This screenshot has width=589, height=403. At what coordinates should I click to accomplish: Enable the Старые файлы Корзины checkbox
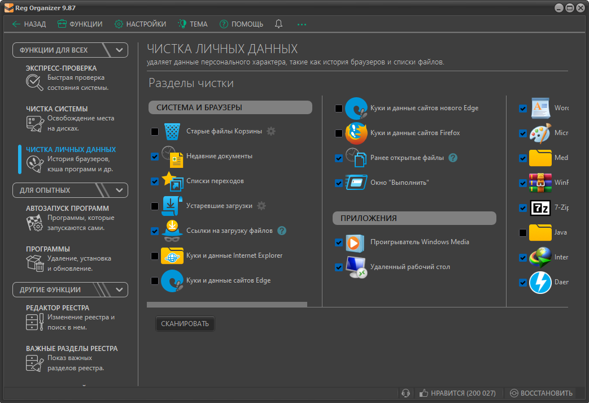155,132
